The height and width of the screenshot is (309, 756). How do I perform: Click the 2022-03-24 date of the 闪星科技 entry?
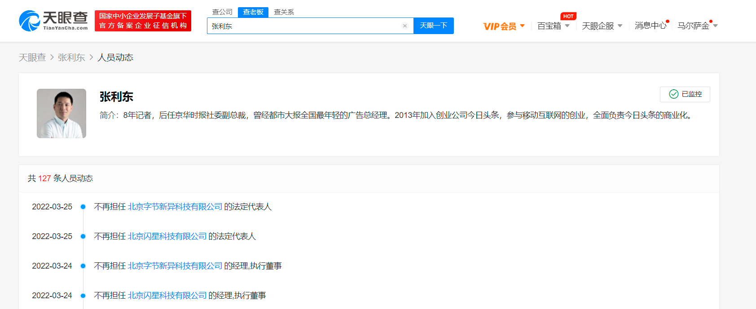52,296
